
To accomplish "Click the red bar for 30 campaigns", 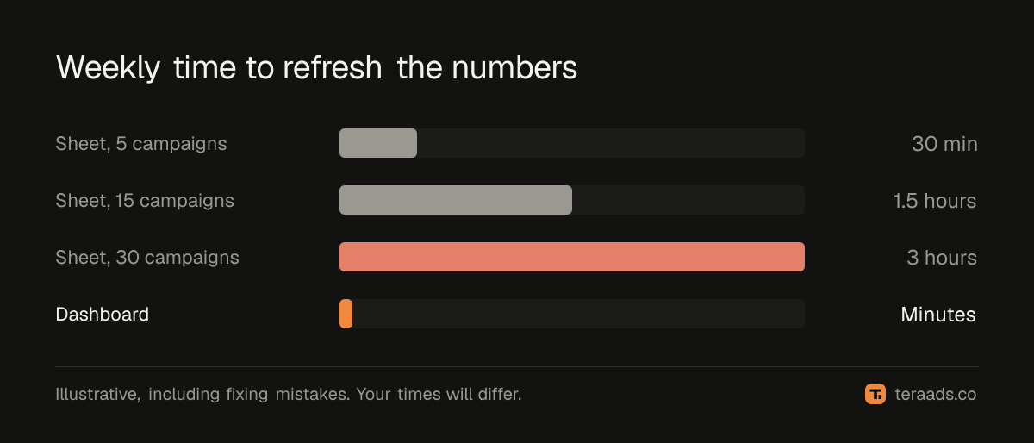I will pyautogui.click(x=572, y=257).
